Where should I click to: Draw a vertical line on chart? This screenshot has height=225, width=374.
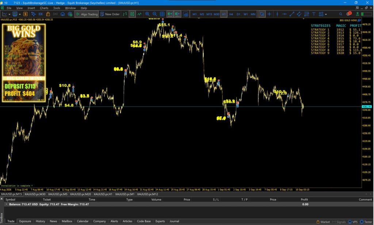(x=277, y=14)
